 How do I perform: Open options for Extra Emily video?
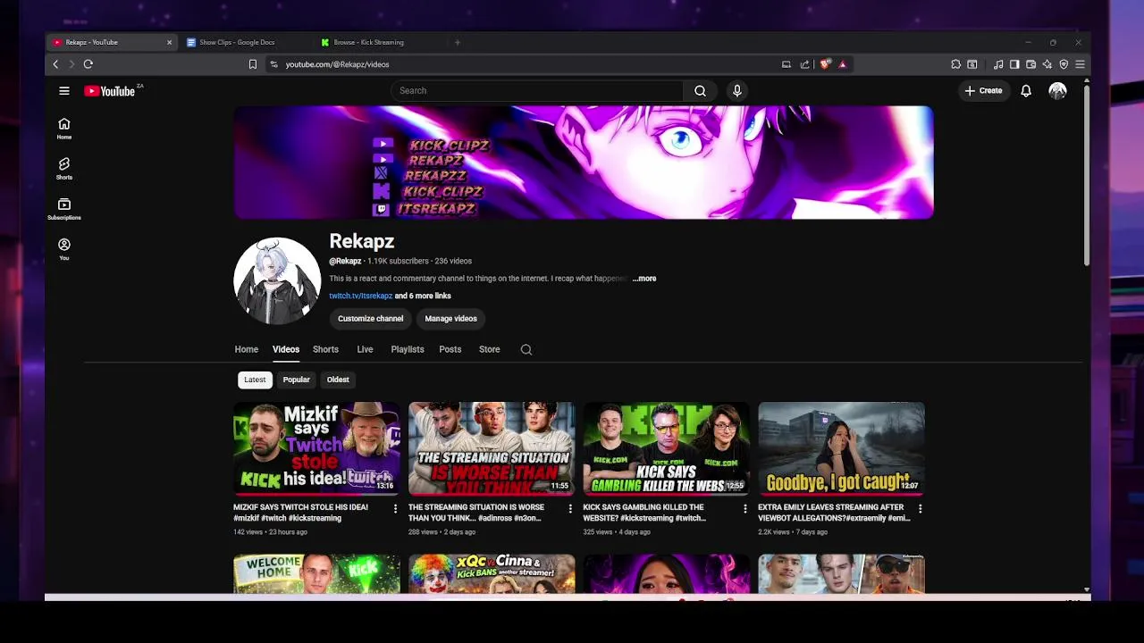tap(920, 508)
